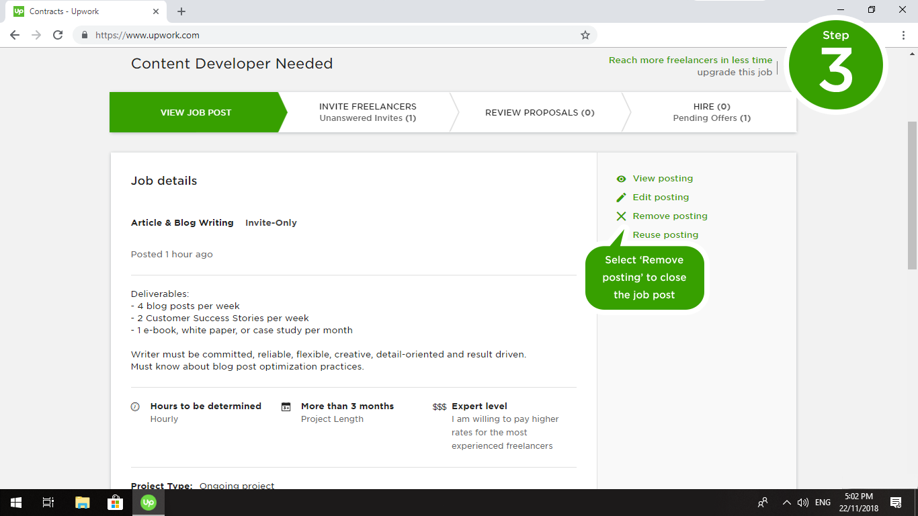918x516 pixels.
Task: Switch to the Invite Freelancers step
Action: pos(368,112)
